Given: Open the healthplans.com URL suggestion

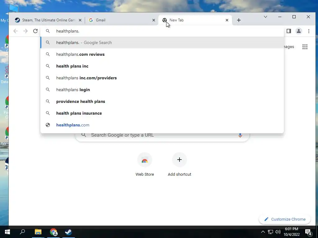Looking at the screenshot, I should point(162,125).
